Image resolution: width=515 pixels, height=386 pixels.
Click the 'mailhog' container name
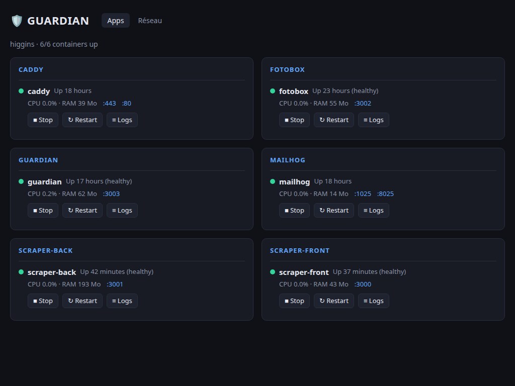point(294,182)
